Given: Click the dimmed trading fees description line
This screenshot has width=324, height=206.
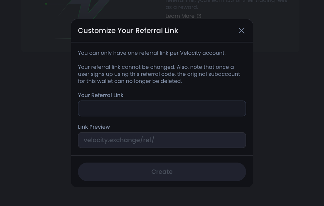Looking at the screenshot, I should coord(226,1).
